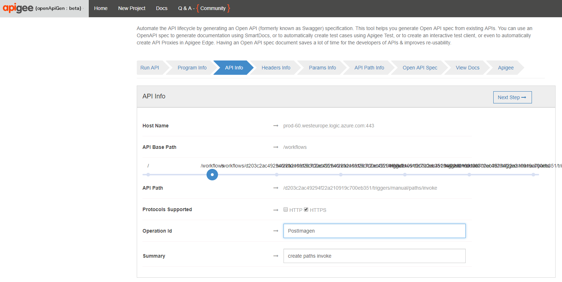
Task: Enable the HTTP protocol checkbox
Action: [x=286, y=210]
